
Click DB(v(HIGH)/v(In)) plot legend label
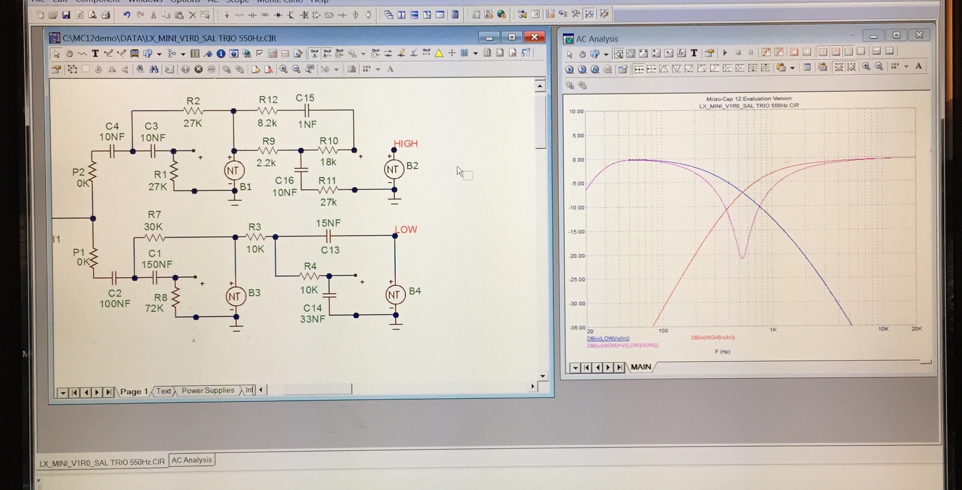(x=713, y=337)
